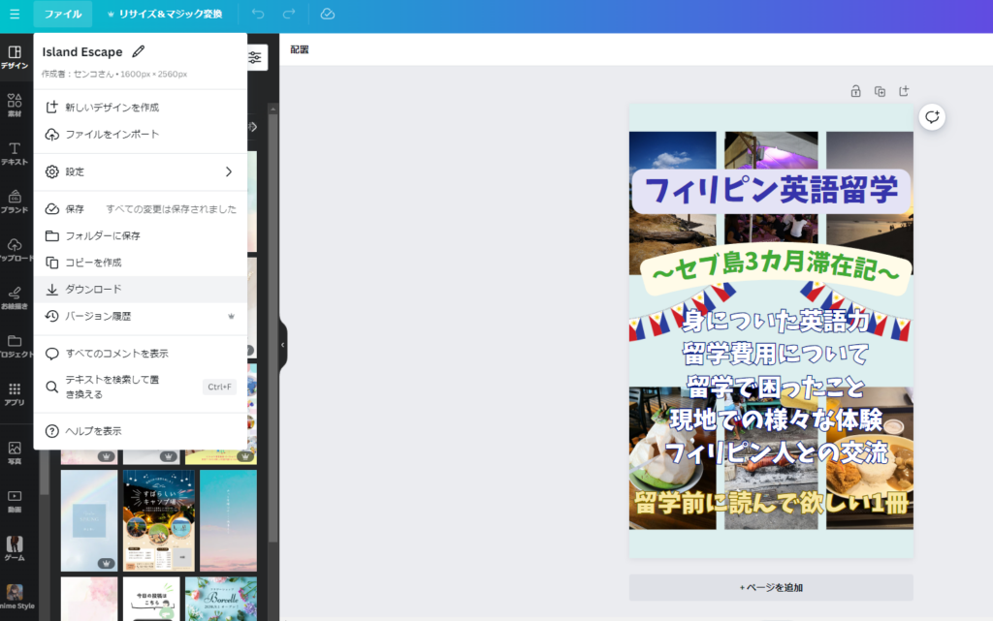Click the ページを追加 button

[x=771, y=587]
